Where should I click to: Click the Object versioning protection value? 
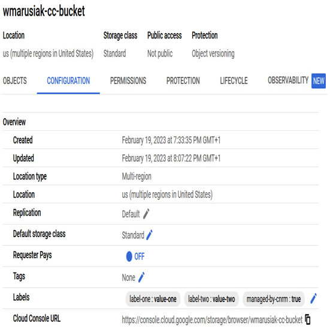point(213,53)
